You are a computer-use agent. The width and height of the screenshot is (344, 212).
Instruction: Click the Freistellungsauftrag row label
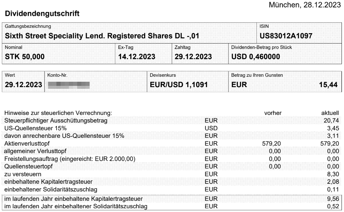[70, 159]
